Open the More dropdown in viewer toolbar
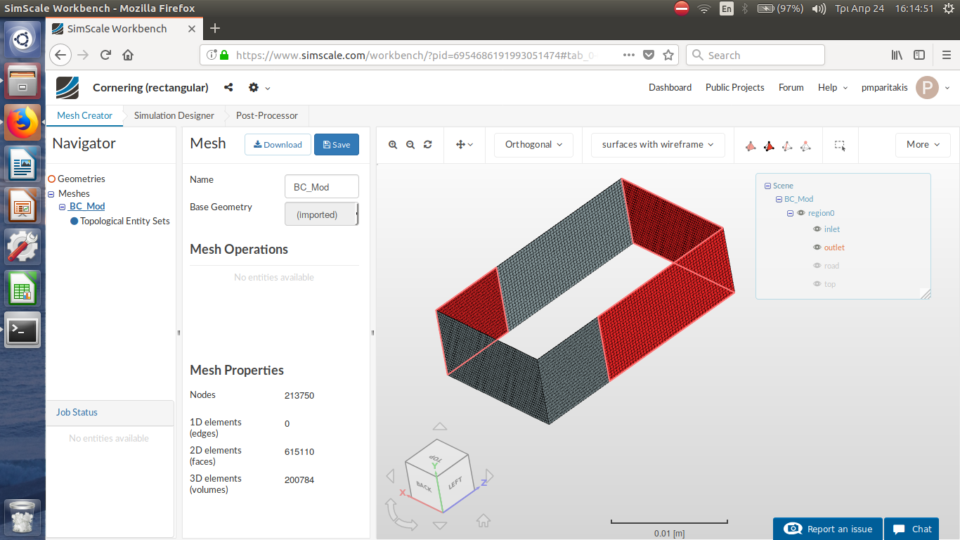 tap(923, 145)
